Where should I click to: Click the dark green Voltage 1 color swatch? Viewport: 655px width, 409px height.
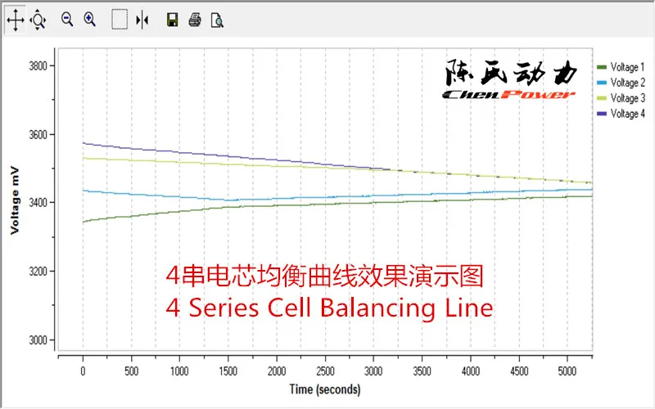(x=602, y=67)
